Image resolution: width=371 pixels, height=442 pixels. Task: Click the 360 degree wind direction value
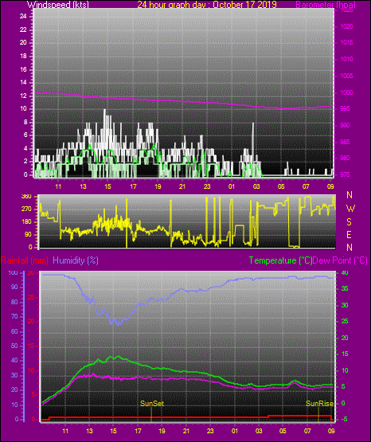[x=26, y=197]
